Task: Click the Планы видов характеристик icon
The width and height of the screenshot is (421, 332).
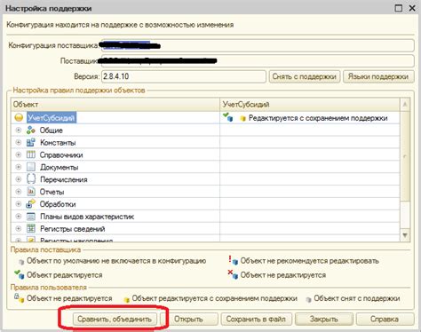Action: (x=31, y=217)
